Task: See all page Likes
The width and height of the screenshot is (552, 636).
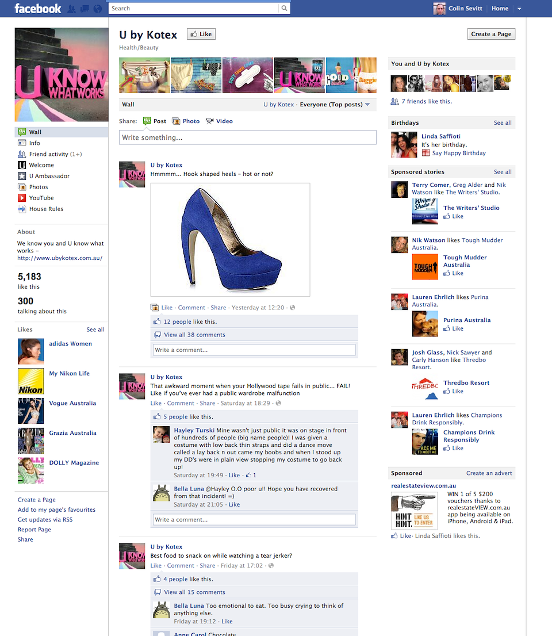Action: [x=95, y=330]
